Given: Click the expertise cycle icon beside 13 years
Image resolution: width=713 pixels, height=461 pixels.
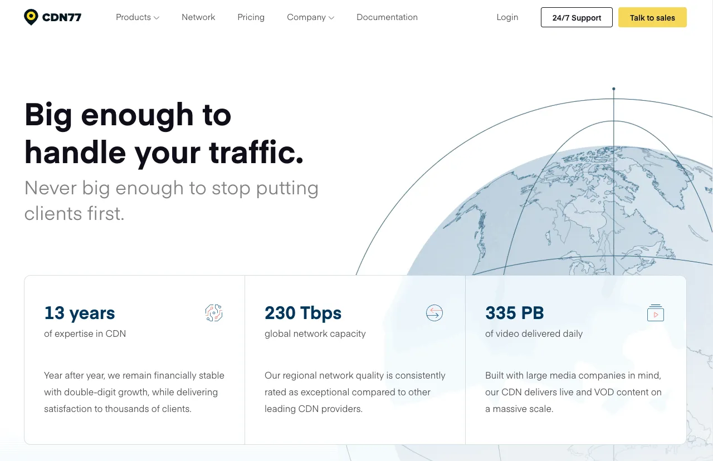Looking at the screenshot, I should coord(214,313).
